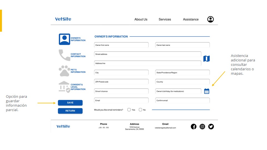267x150 pixels.
Task: Open the Instagram icon in footer
Action: pos(202,127)
